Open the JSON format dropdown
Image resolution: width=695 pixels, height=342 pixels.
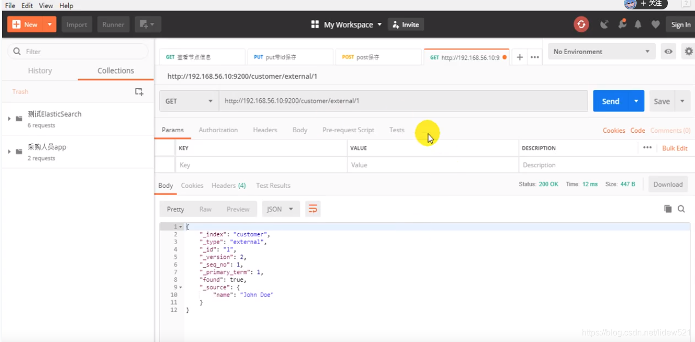281,209
